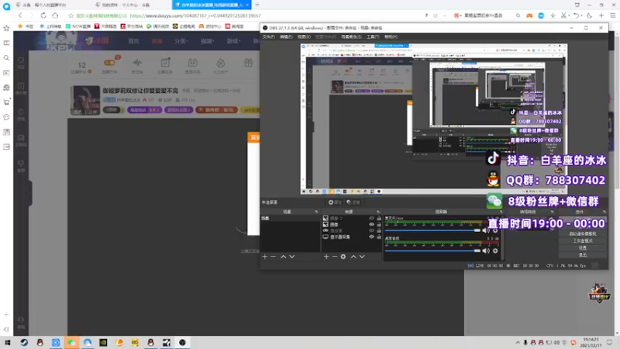Open the 视图(V) menu in OBS
This screenshot has width=620, height=349.
point(304,36)
